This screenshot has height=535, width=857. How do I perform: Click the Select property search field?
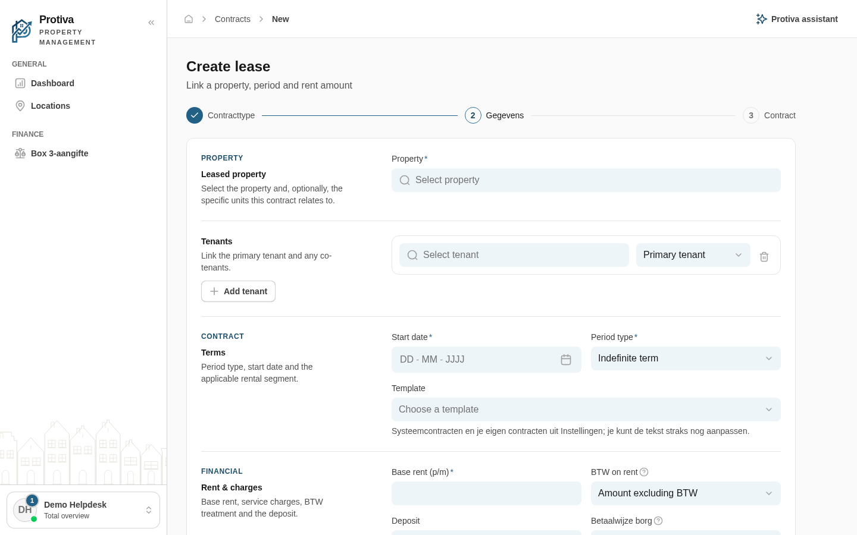[x=586, y=180]
